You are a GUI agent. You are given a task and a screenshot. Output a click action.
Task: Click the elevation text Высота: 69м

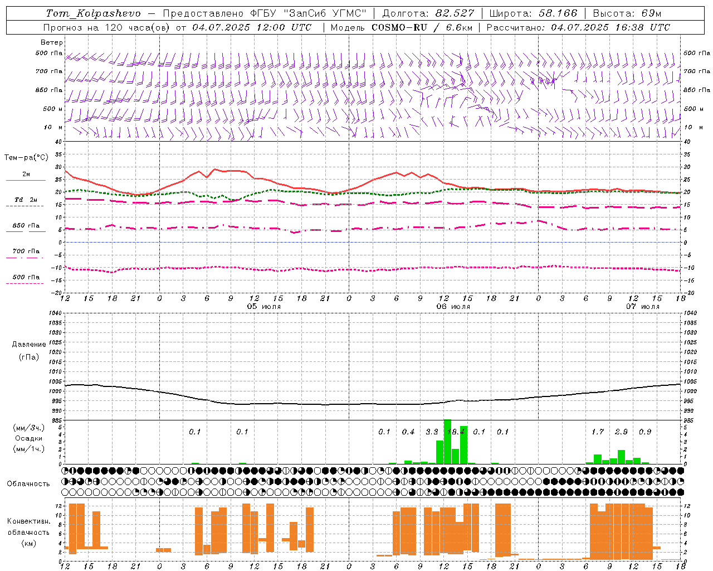point(627,13)
